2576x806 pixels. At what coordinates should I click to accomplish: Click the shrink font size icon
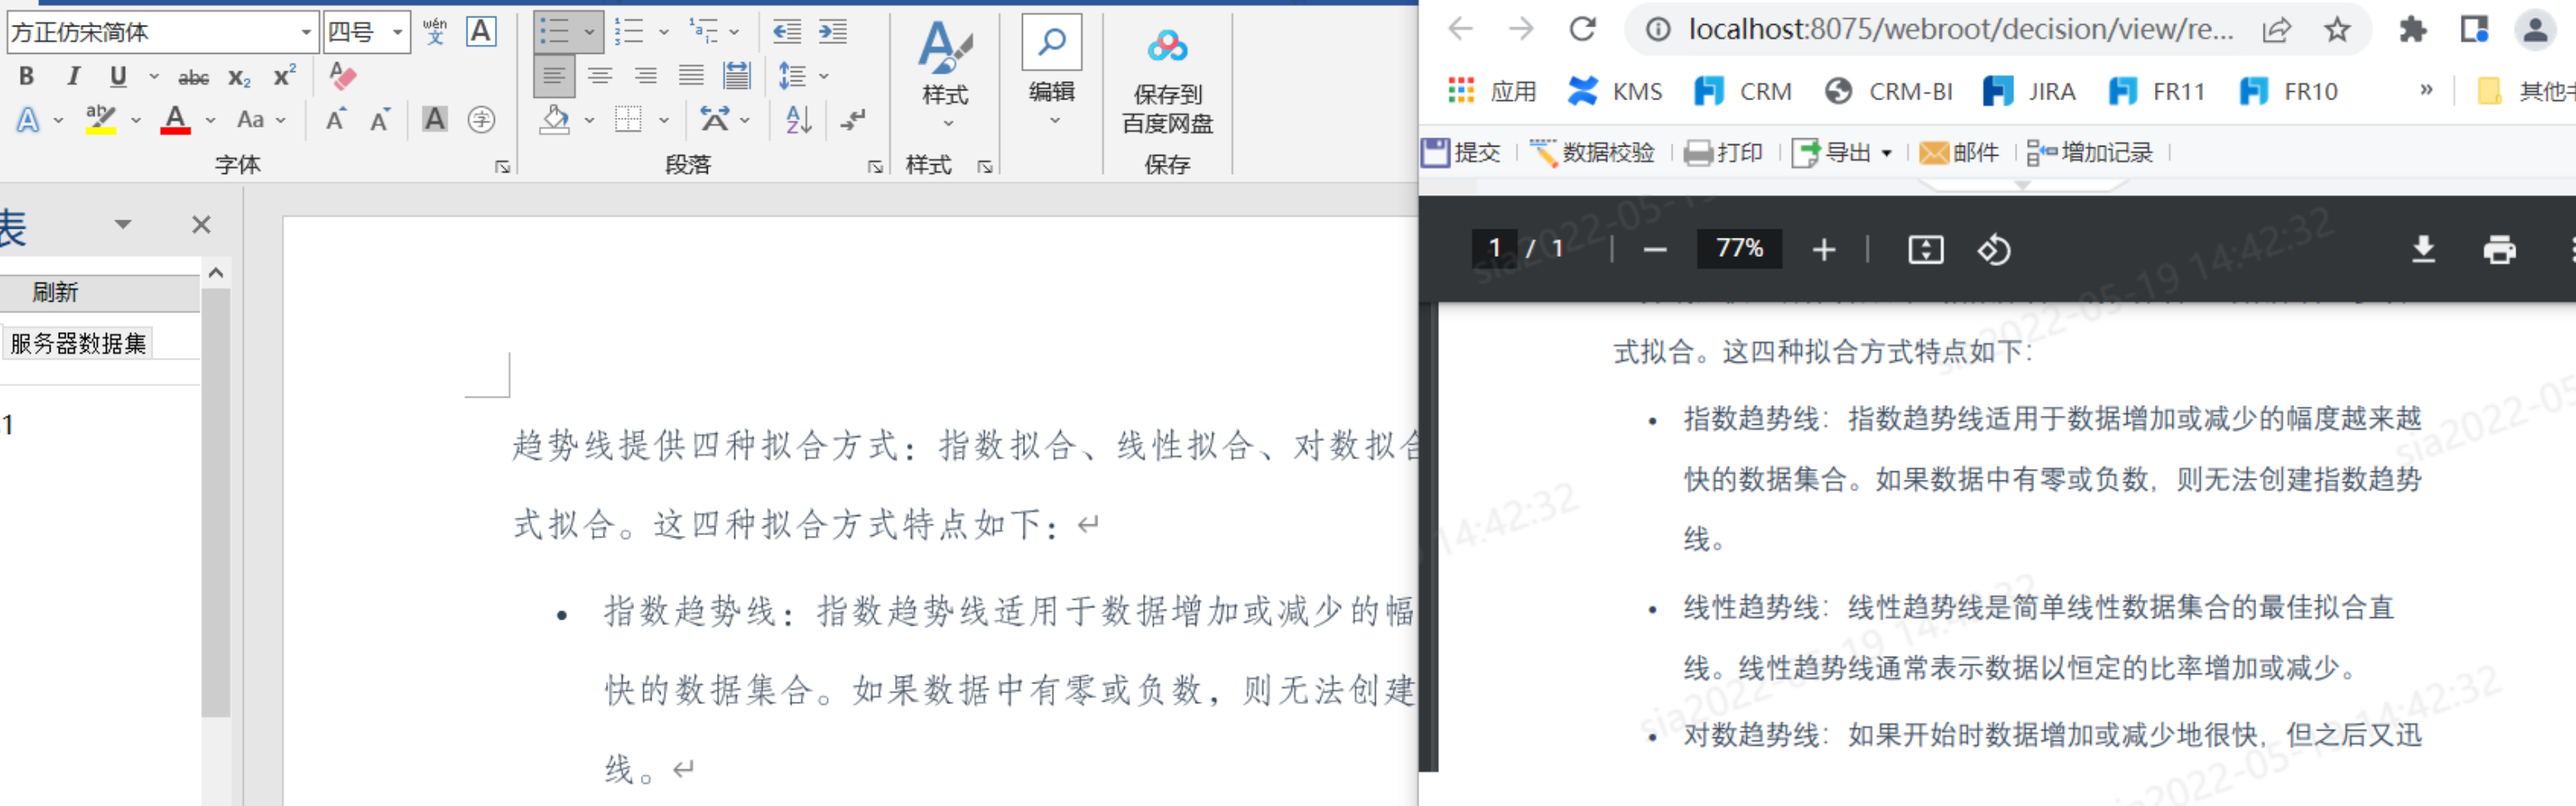380,120
